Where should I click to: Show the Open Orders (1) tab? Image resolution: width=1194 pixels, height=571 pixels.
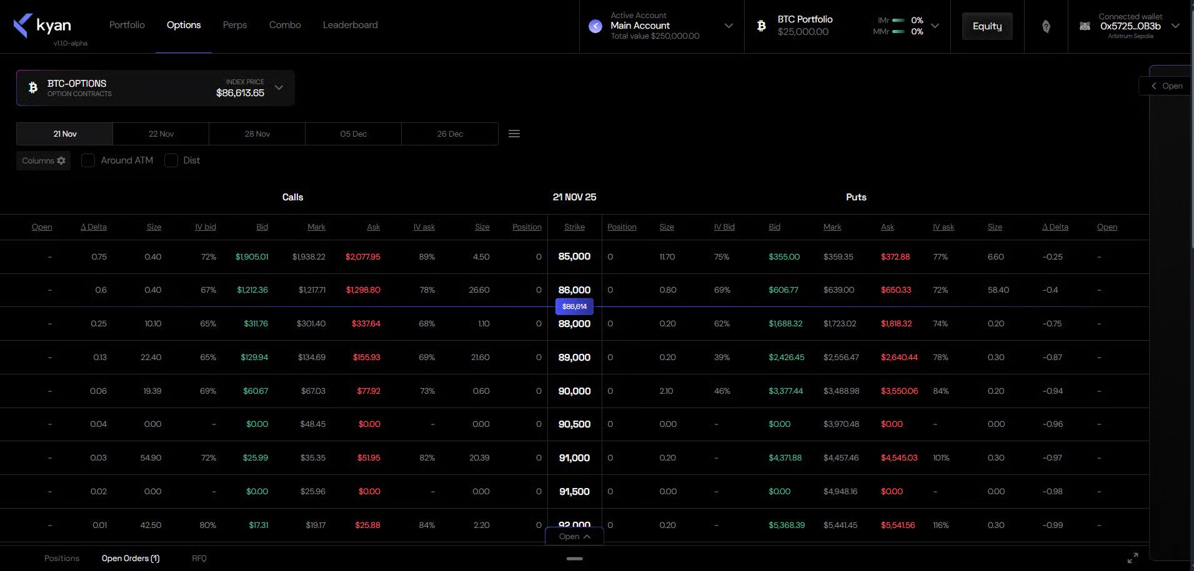point(131,558)
